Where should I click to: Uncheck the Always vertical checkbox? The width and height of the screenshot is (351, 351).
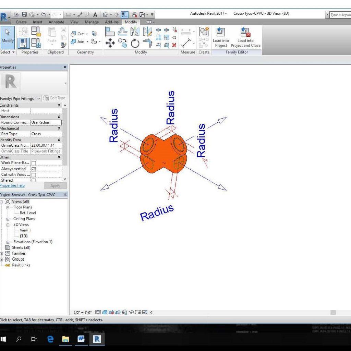tap(34, 169)
